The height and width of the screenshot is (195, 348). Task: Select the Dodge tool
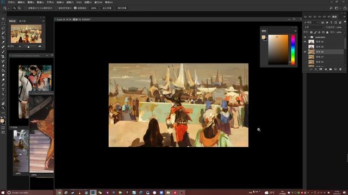3,80
